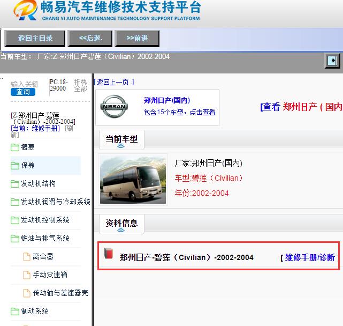The image size is (343, 326).
Task: Click the 燃油与排气系统 folder icon
Action: (x=15, y=238)
